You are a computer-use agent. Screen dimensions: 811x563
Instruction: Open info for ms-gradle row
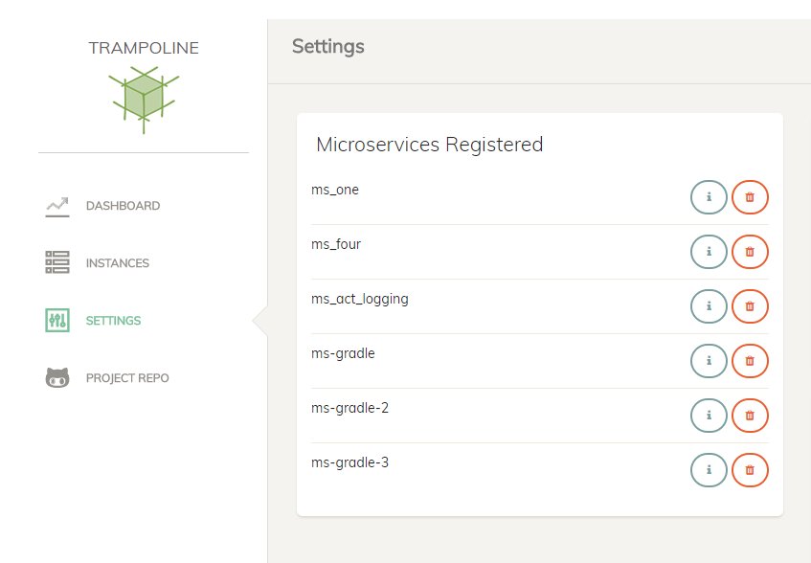tap(709, 361)
